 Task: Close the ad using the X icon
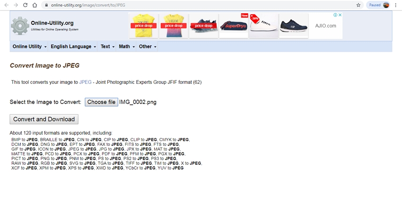(341, 15)
